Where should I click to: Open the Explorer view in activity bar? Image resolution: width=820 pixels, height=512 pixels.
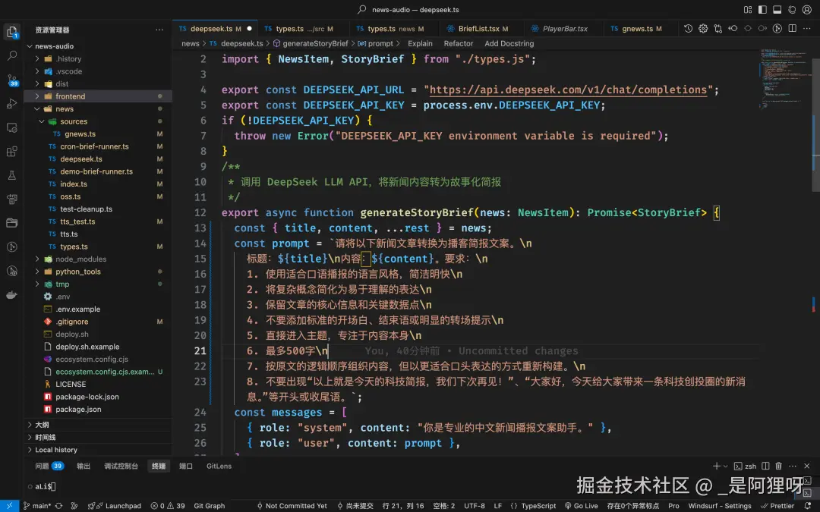click(x=11, y=32)
